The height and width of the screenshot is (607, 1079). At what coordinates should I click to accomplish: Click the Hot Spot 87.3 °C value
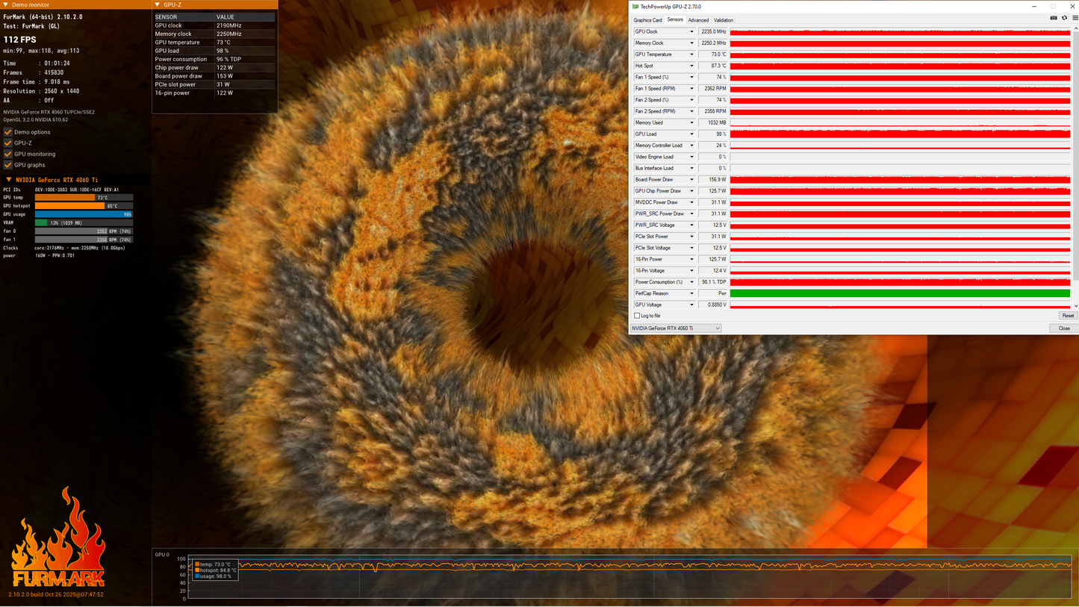[712, 66]
